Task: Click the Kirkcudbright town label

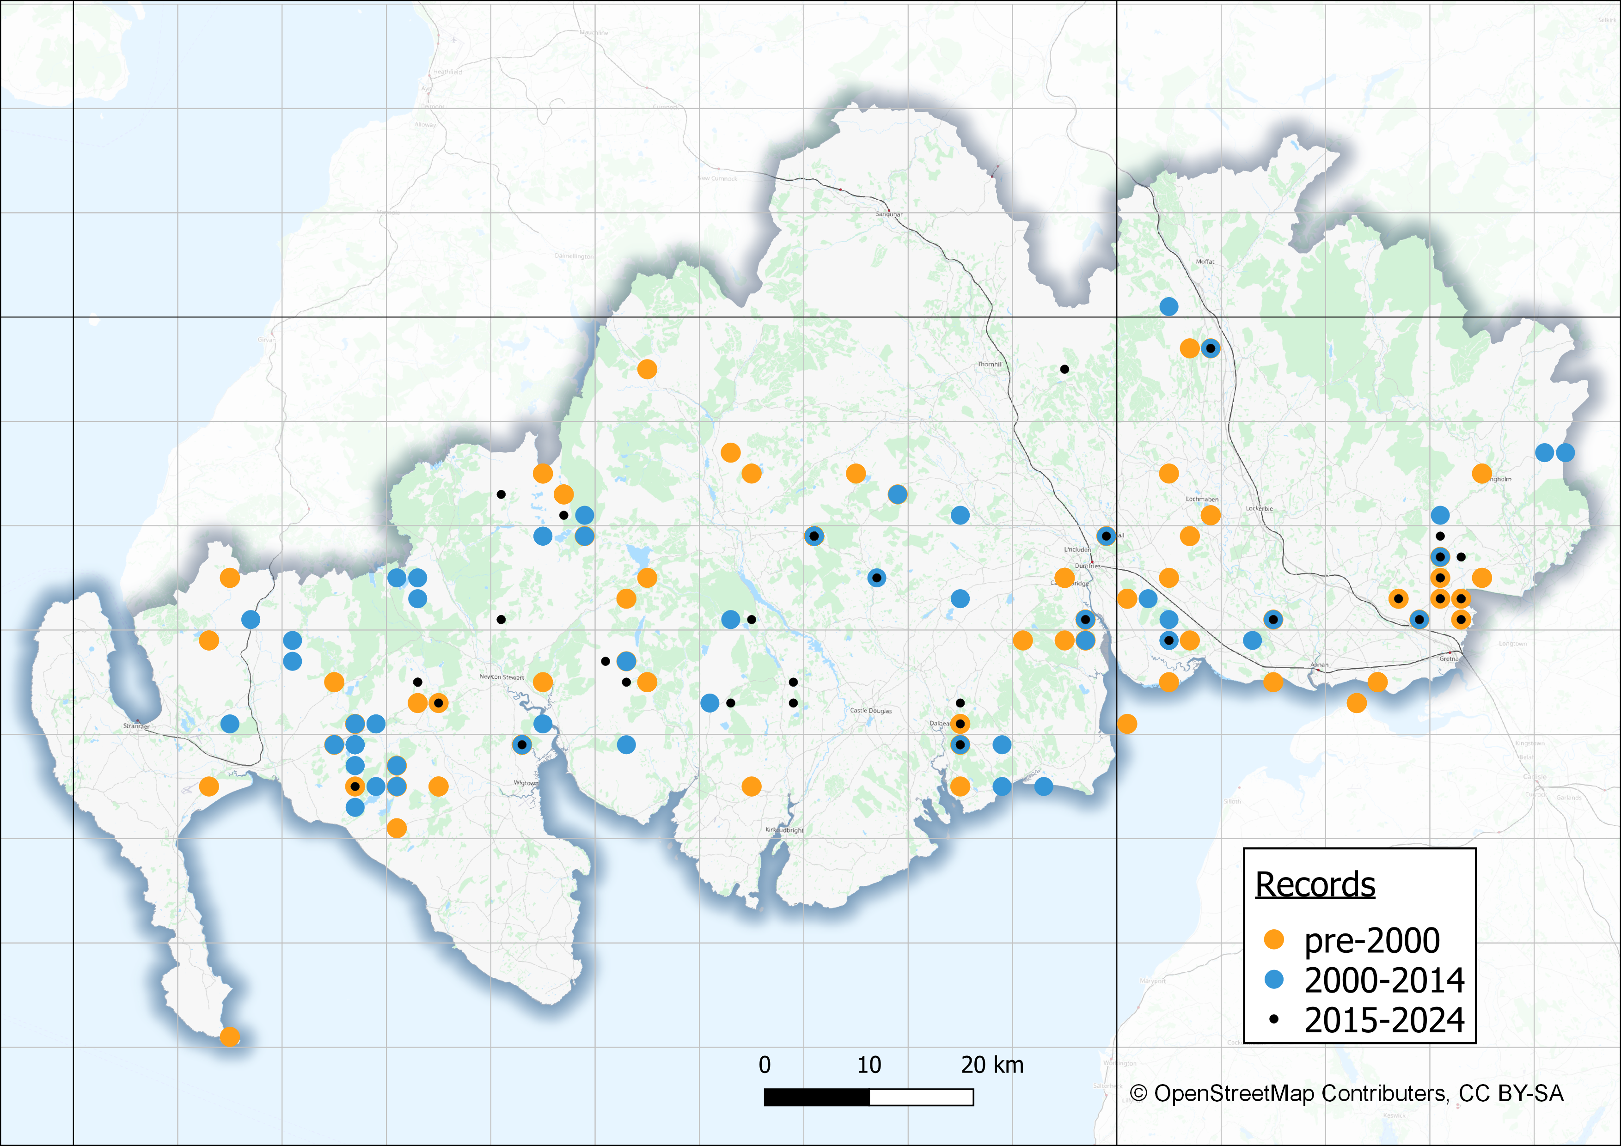Action: pyautogui.click(x=784, y=830)
